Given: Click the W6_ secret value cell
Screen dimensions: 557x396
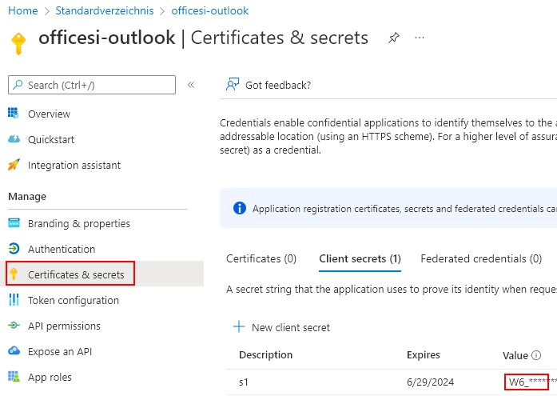Looking at the screenshot, I should click(527, 382).
